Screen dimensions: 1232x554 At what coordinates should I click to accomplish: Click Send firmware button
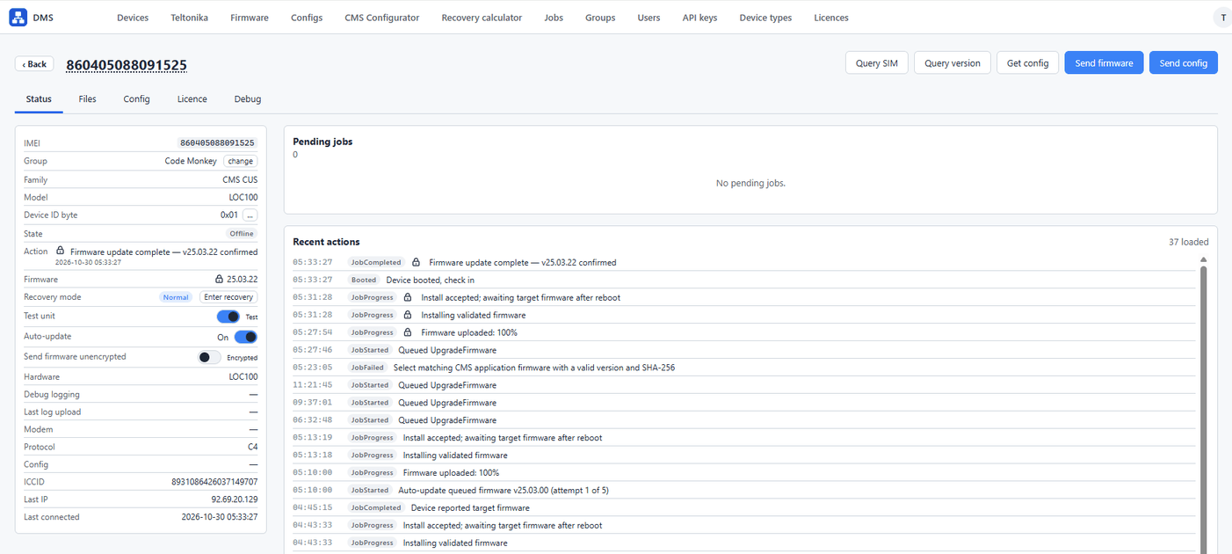1104,62
